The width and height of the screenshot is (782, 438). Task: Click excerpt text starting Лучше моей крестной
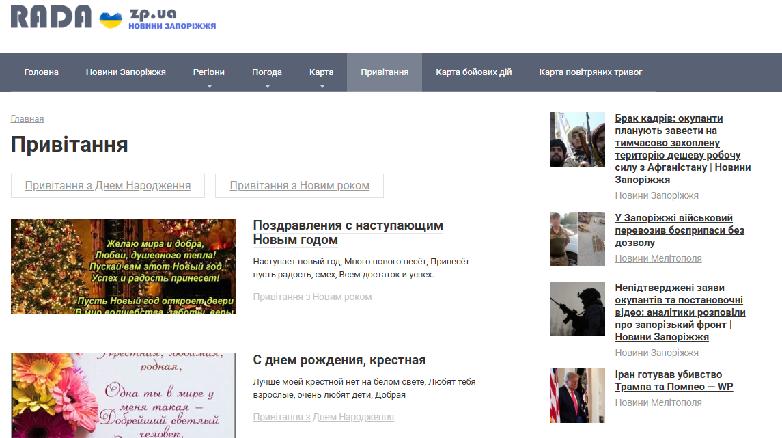[364, 388]
